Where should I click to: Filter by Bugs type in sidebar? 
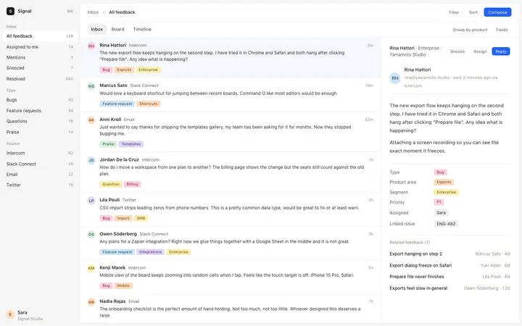[40, 100]
